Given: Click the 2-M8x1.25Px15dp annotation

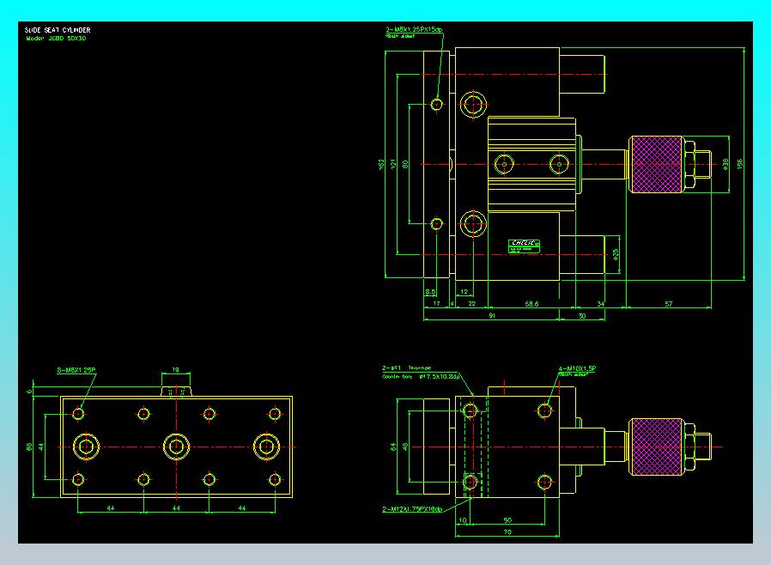Looking at the screenshot, I should (x=414, y=29).
